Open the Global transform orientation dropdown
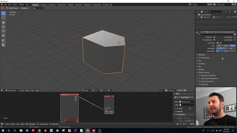 86,91
